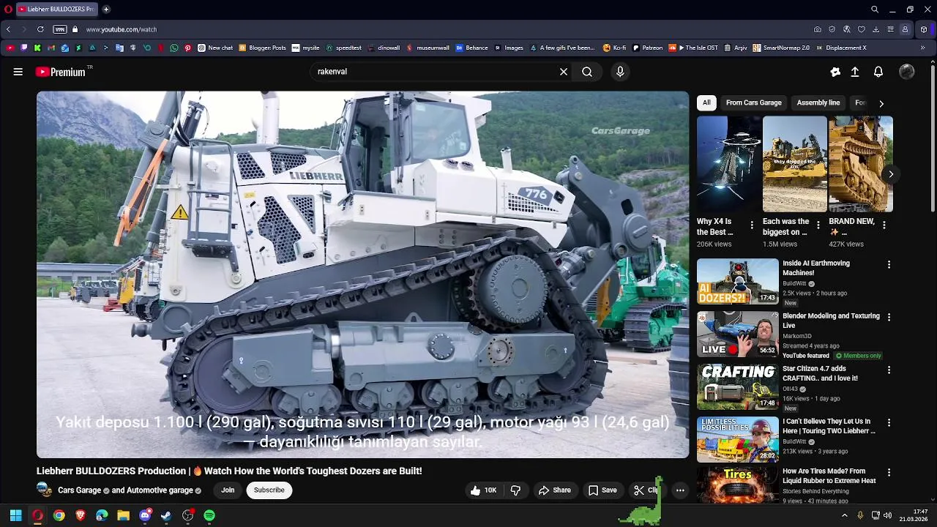This screenshot has width=937, height=527.
Task: Open Opera privacy shield icon
Action: 832,29
